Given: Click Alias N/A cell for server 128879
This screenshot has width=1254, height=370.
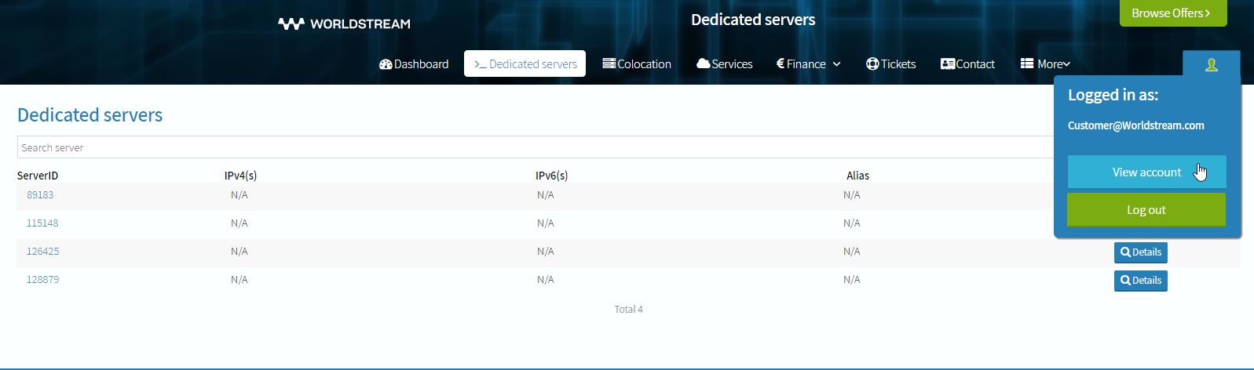Looking at the screenshot, I should point(852,279).
